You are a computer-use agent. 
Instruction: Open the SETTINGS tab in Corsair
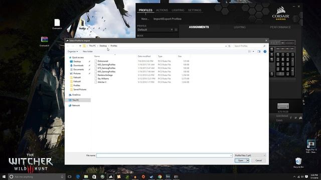(x=195, y=10)
